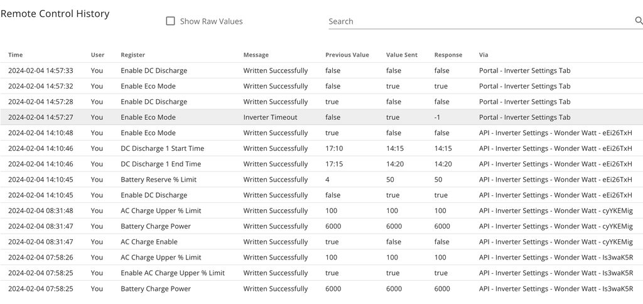Enable the Show Raw Values checkbox
643x304 pixels.
[x=170, y=21]
